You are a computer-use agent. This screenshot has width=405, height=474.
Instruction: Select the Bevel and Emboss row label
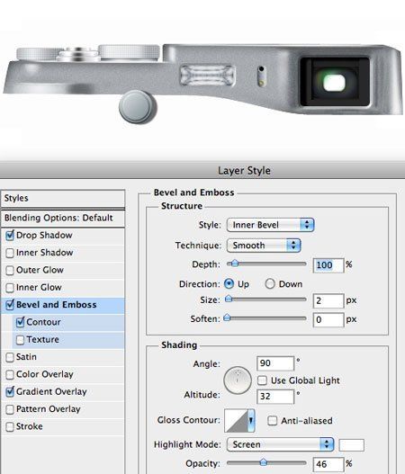pyautogui.click(x=57, y=305)
